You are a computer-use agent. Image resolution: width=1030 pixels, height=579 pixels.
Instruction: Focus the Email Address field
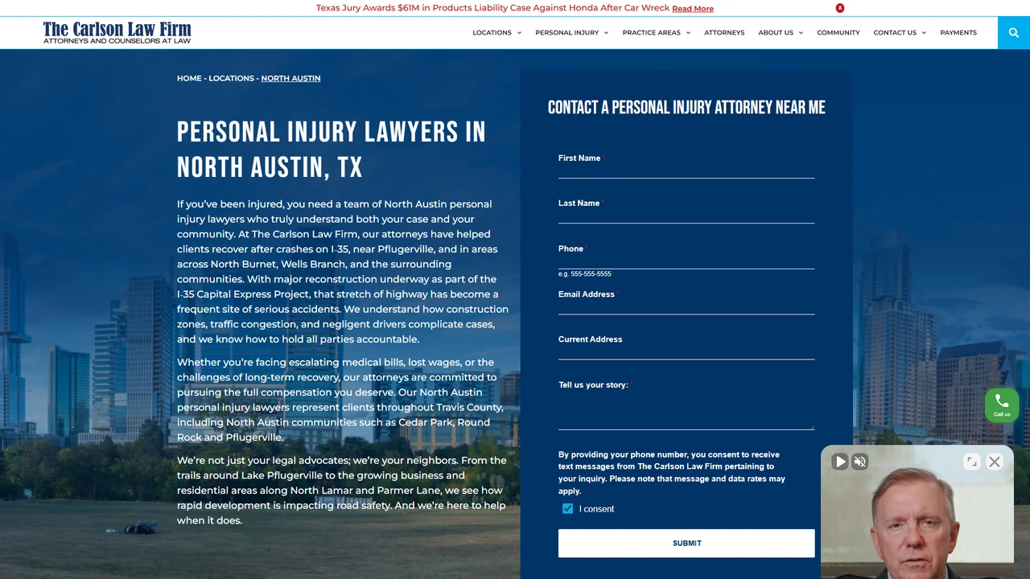tap(686, 307)
